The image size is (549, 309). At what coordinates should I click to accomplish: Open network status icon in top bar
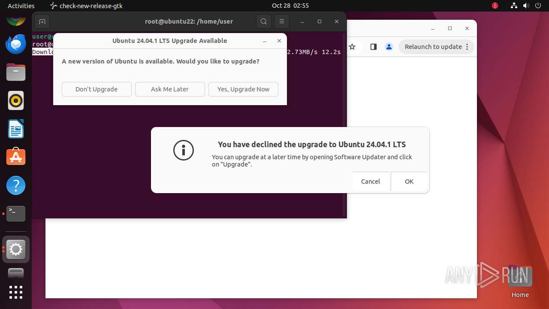(514, 6)
